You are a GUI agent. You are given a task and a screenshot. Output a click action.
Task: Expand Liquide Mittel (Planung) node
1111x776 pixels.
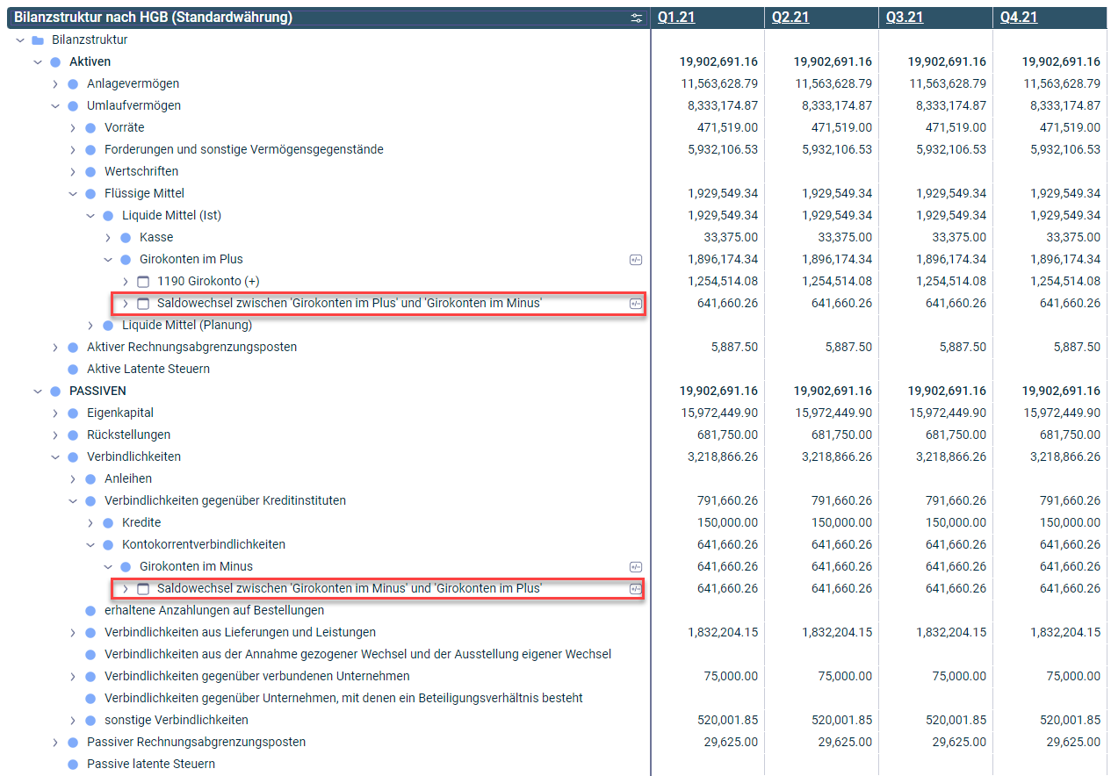[x=90, y=325]
